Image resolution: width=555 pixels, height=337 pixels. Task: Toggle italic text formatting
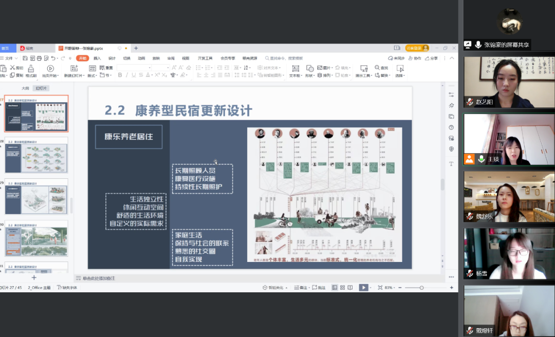pos(127,75)
